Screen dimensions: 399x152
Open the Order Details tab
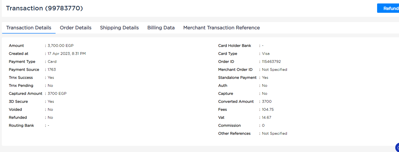pyautogui.click(x=76, y=28)
